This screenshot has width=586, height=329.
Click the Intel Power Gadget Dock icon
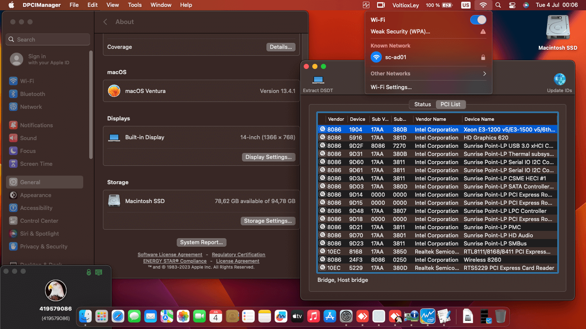coord(428,317)
